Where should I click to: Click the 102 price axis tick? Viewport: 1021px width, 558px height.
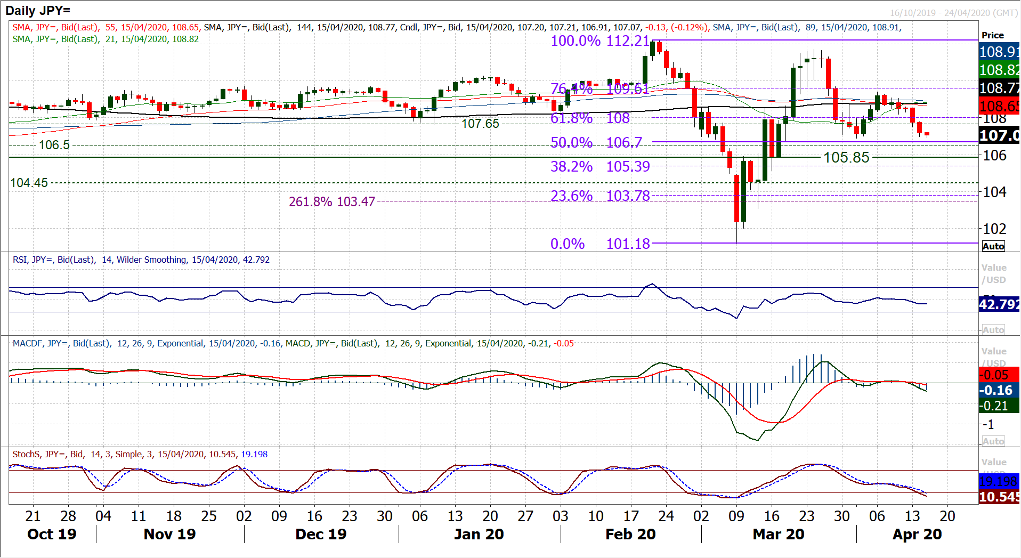[994, 229]
